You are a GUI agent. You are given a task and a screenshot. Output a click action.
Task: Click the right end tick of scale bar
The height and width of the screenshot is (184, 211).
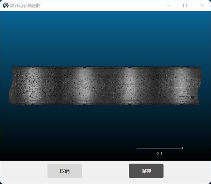[182, 148]
